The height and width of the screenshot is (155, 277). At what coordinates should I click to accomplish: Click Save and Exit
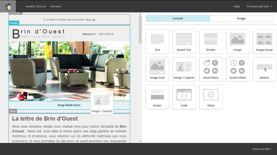tap(262, 149)
